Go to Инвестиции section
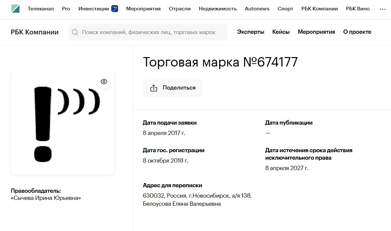The width and height of the screenshot is (391, 231). (x=94, y=9)
